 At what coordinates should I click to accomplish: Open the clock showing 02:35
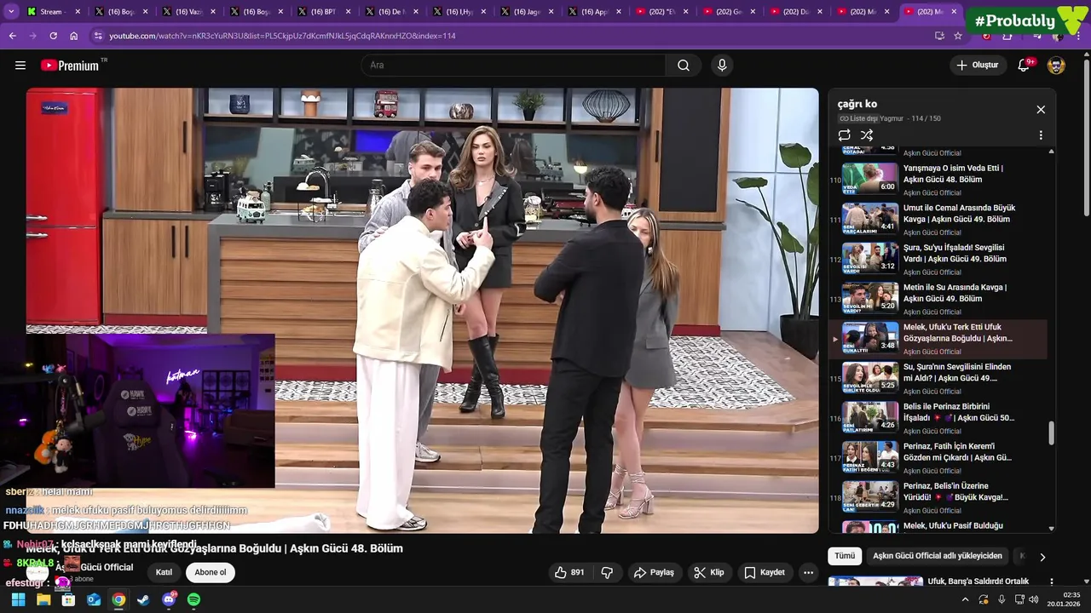(1065, 599)
